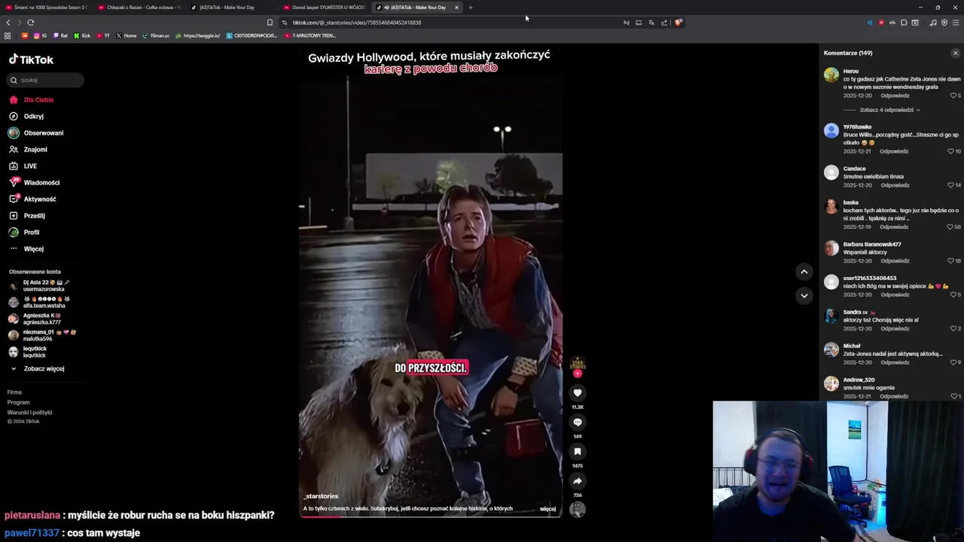Go to the previous video with up arrow
This screenshot has width=964, height=542.
coord(804,272)
